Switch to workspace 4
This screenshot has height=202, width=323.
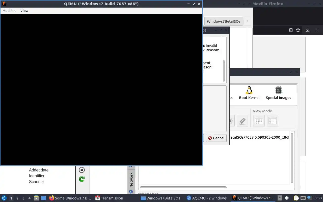click(x=29, y=198)
